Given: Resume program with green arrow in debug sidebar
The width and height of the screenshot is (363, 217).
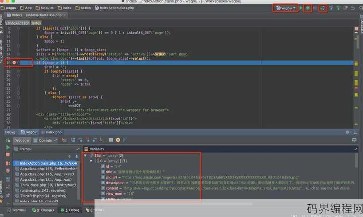Looking at the screenshot, I should pyautogui.click(x=8, y=147).
